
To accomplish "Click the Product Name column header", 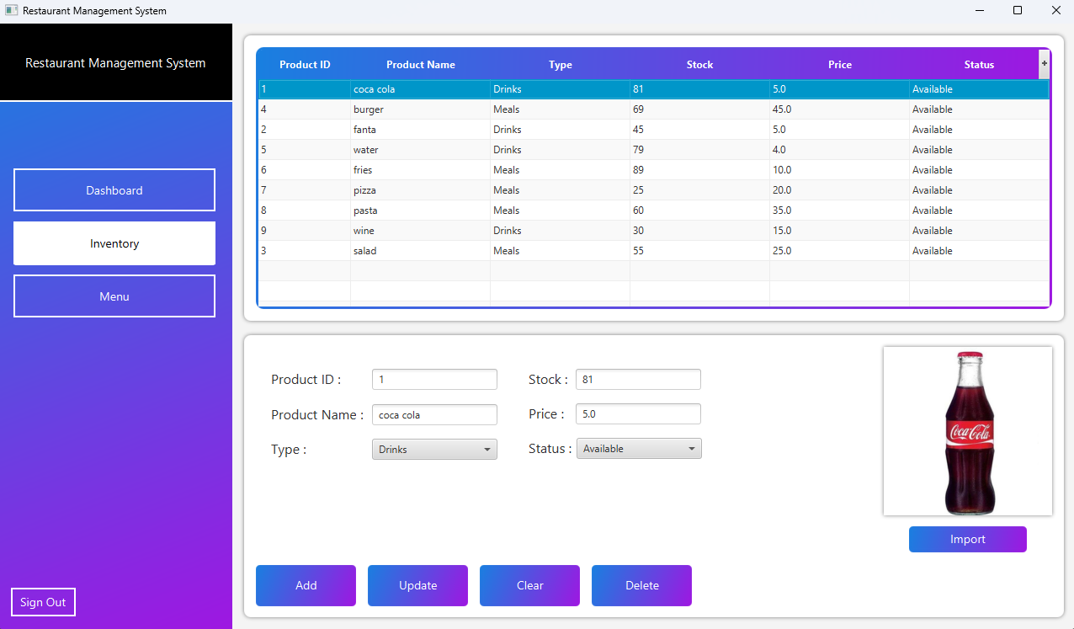I will click(421, 64).
